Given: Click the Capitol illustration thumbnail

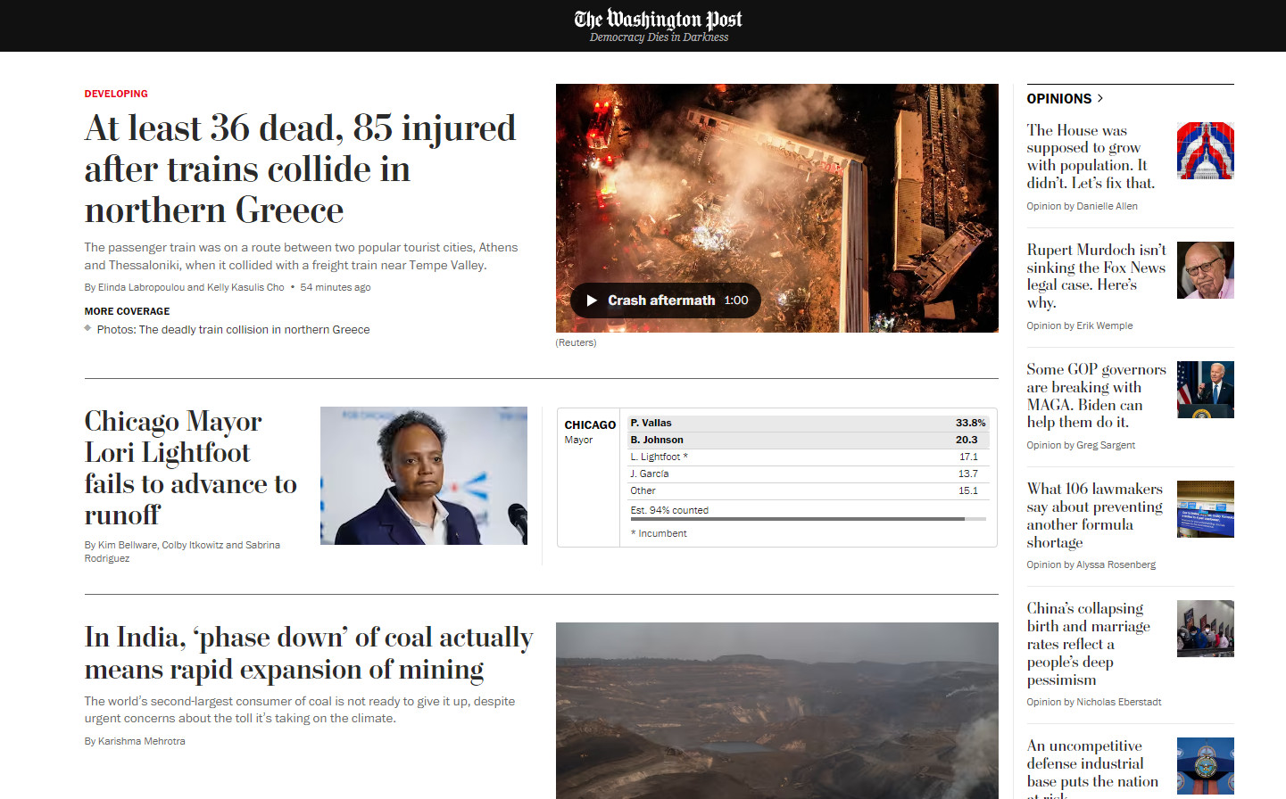Looking at the screenshot, I should [1205, 151].
